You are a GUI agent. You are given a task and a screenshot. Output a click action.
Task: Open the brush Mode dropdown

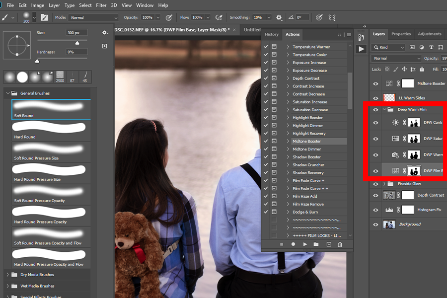(93, 17)
